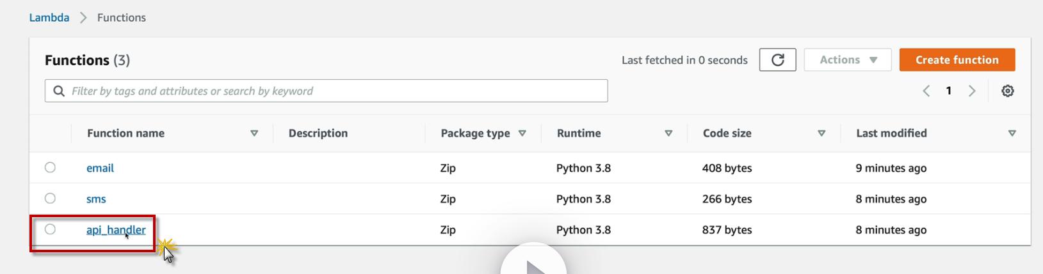The image size is (1043, 274).
Task: Go to previous page arrow
Action: [926, 91]
